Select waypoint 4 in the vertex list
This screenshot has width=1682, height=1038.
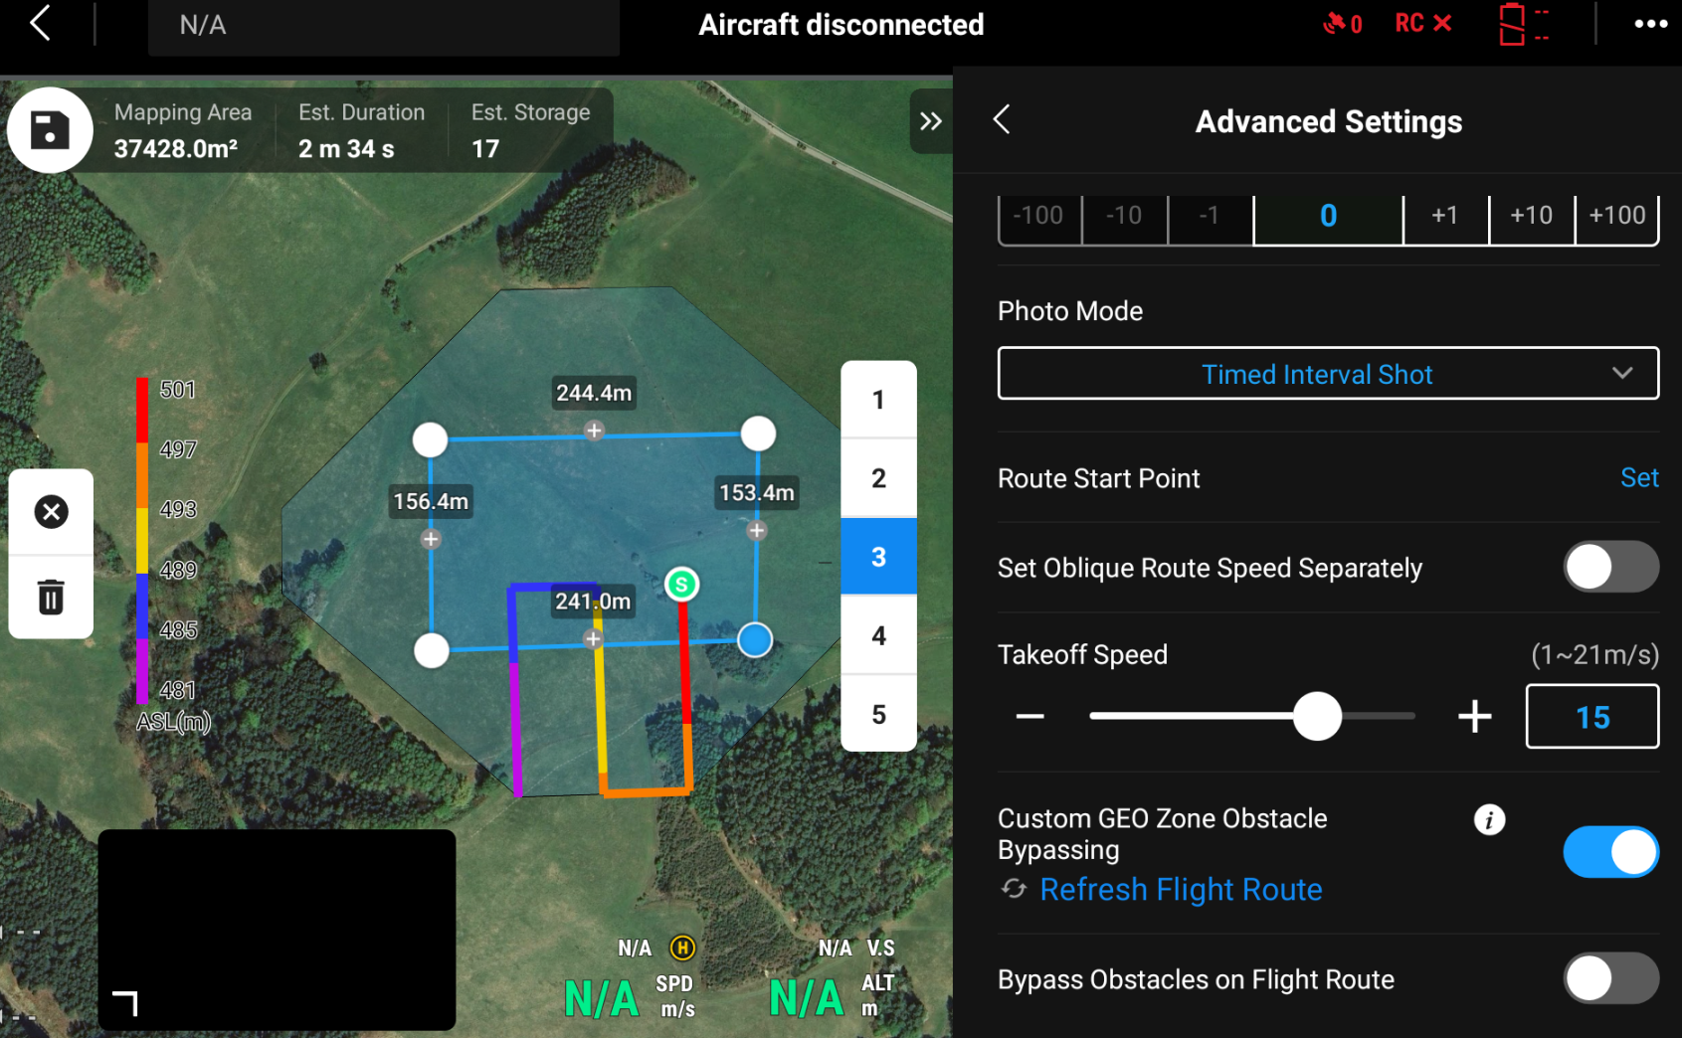[x=878, y=635]
